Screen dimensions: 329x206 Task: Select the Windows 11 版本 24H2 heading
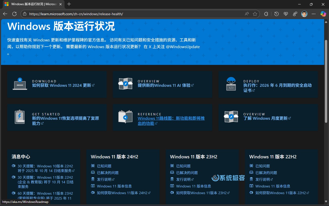point(114,157)
